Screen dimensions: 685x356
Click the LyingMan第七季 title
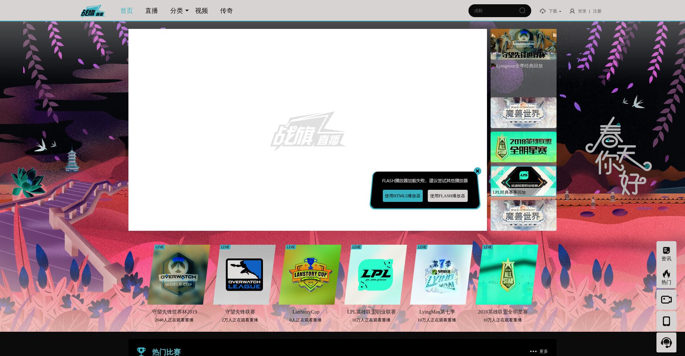[x=437, y=312]
